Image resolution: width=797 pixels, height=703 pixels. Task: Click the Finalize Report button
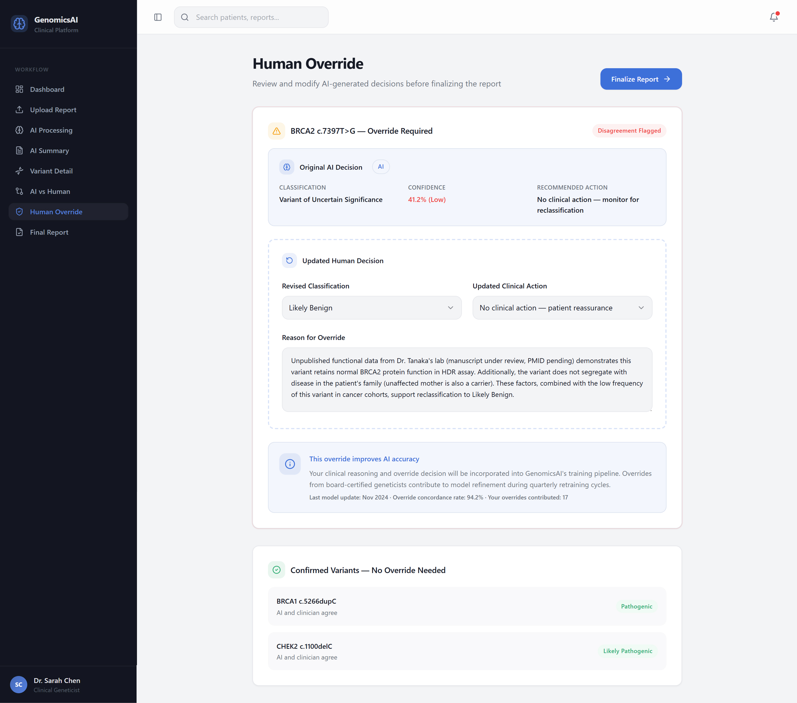(641, 79)
